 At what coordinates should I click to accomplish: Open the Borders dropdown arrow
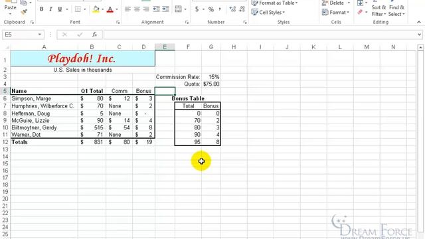click(x=85, y=9)
